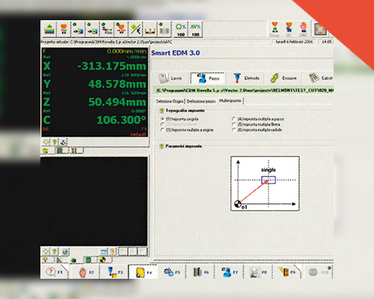The height and width of the screenshot is (299, 374).
Task: Click the F5 gears function key
Action: [172, 272]
